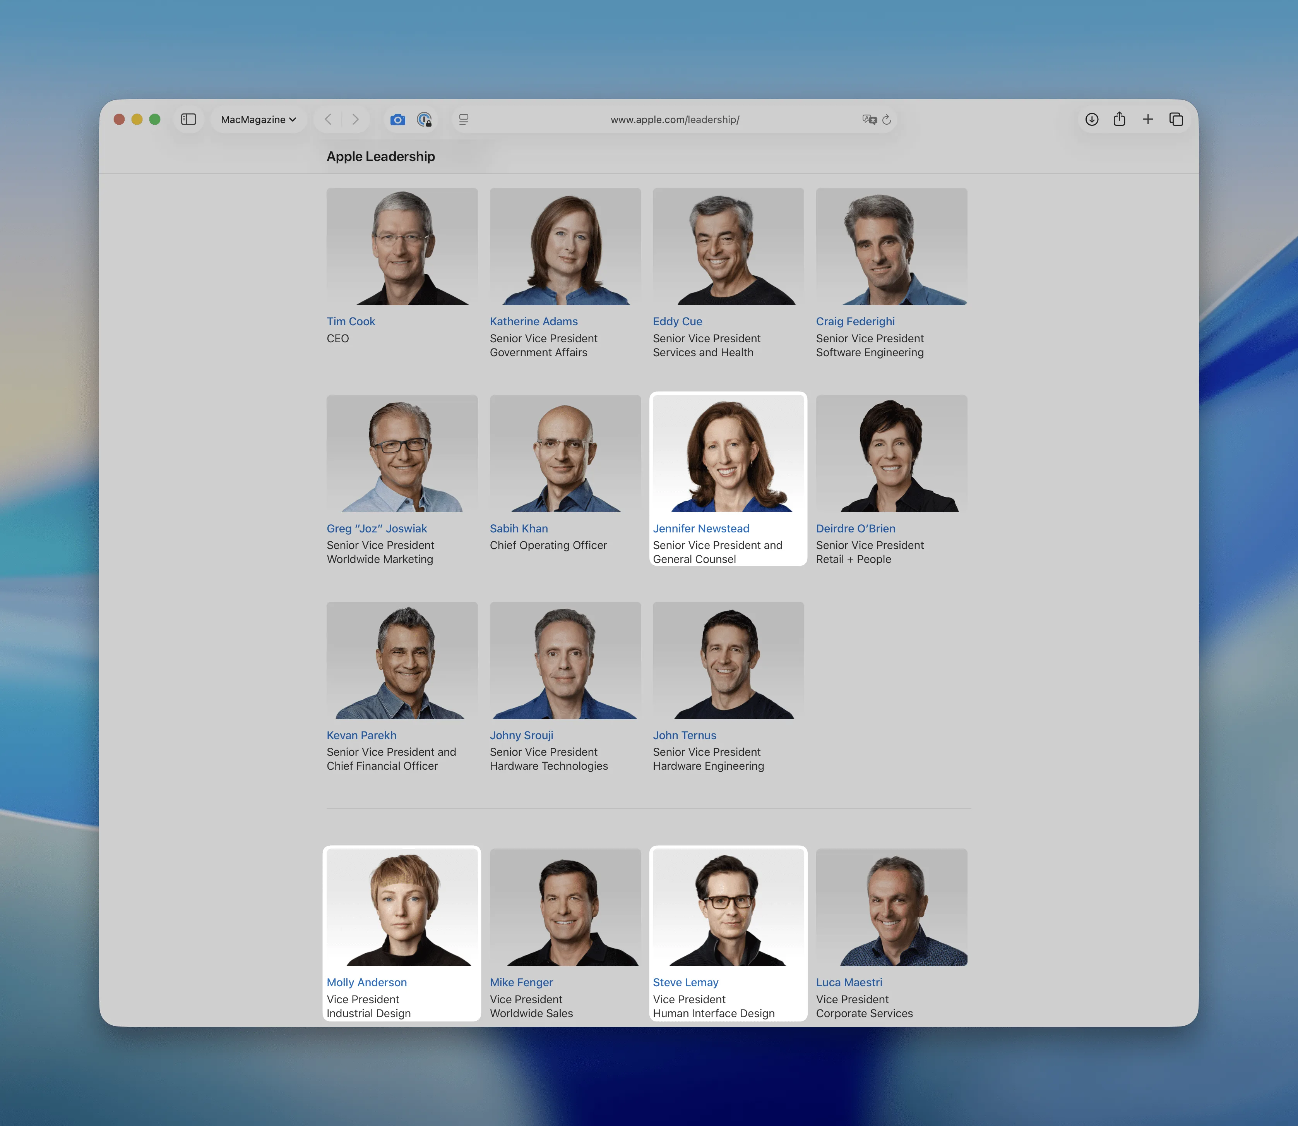Open Molly Anderson's profile link

coord(367,982)
